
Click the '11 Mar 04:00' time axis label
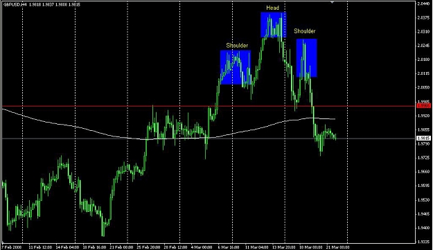click(x=256, y=247)
